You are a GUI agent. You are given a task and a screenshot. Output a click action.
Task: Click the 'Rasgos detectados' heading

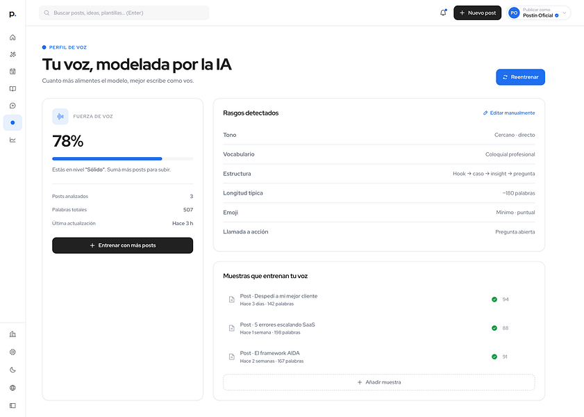pos(251,113)
